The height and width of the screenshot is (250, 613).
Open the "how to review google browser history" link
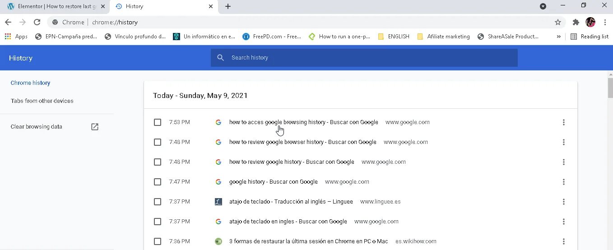[x=302, y=142]
